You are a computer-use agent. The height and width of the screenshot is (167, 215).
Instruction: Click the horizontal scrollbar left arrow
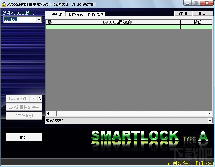coord(48,113)
